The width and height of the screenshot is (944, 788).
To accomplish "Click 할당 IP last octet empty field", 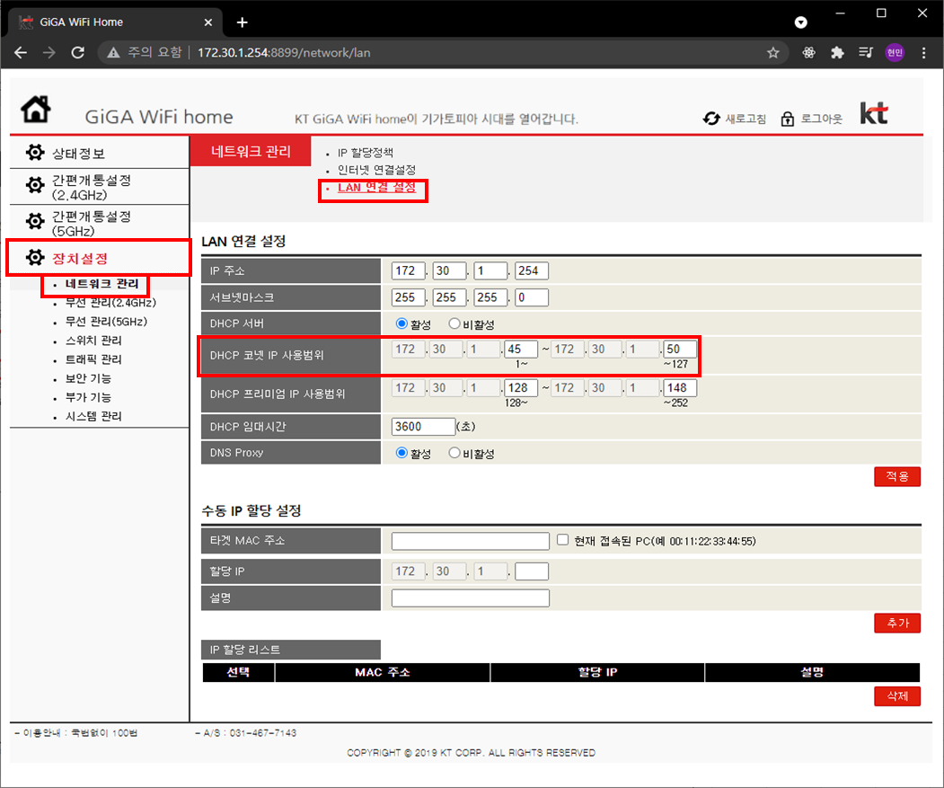I will click(x=532, y=571).
